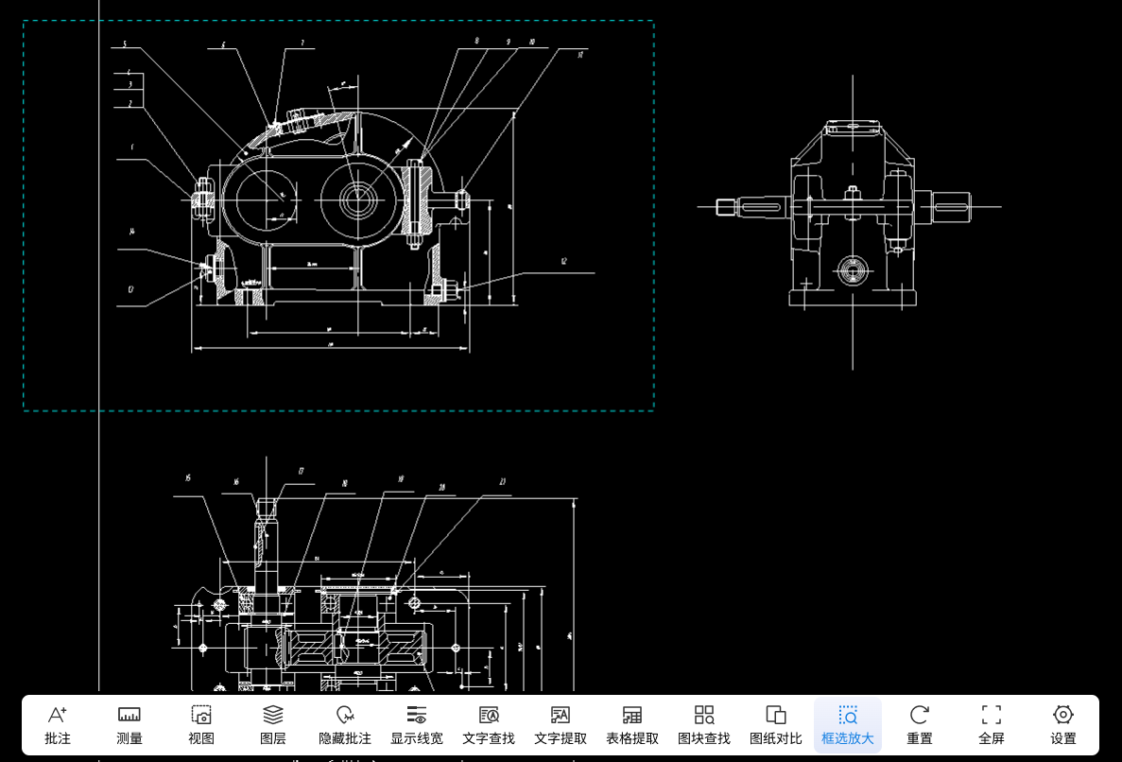Click the bearing circle in front view
The image size is (1122, 762).
pyautogui.click(x=358, y=199)
